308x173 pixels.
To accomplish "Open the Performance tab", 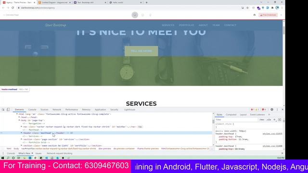I will pos(72,110).
